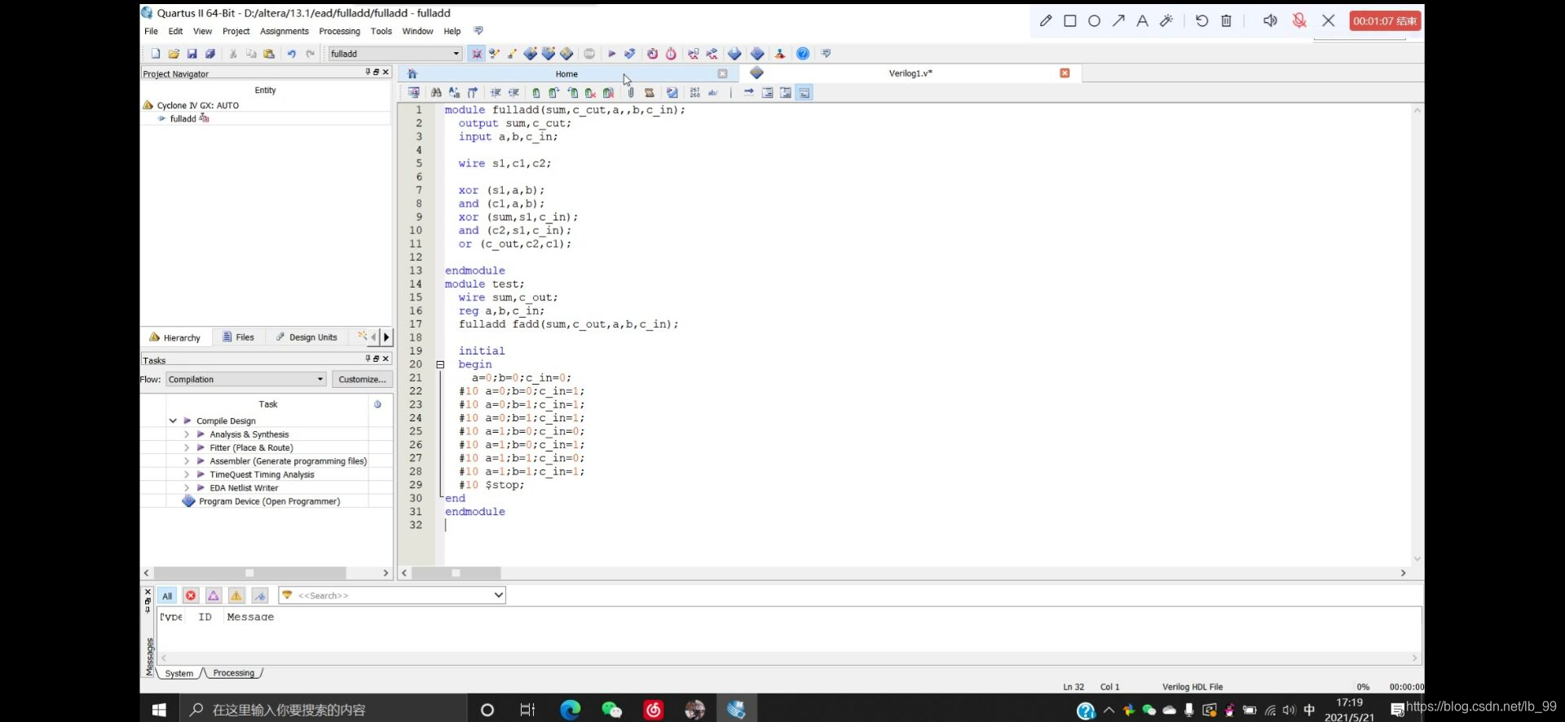The width and height of the screenshot is (1565, 722).
Task: Paste clipboard contents via toolbar icon
Action: point(269,54)
